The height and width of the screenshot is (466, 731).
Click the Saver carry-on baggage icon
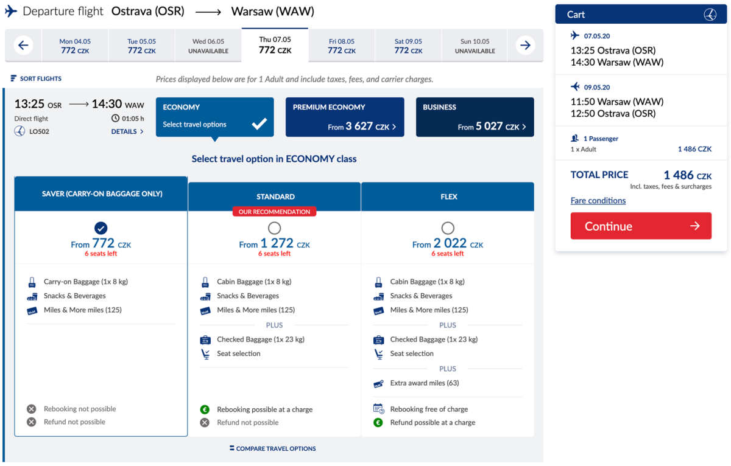point(32,282)
